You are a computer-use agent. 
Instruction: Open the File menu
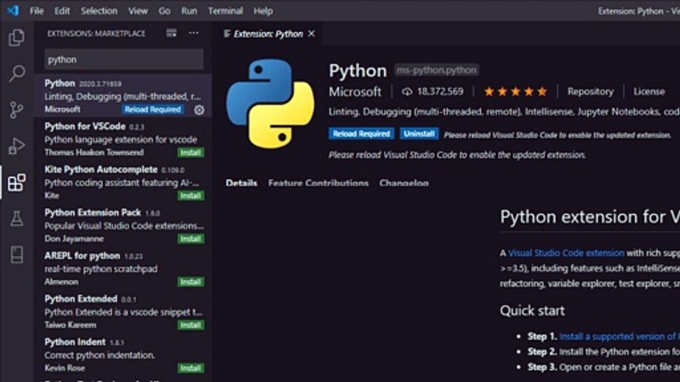click(x=37, y=11)
